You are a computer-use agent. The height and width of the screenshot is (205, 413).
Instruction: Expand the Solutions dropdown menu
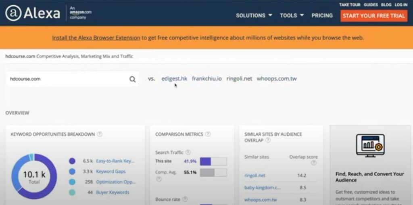click(x=254, y=16)
